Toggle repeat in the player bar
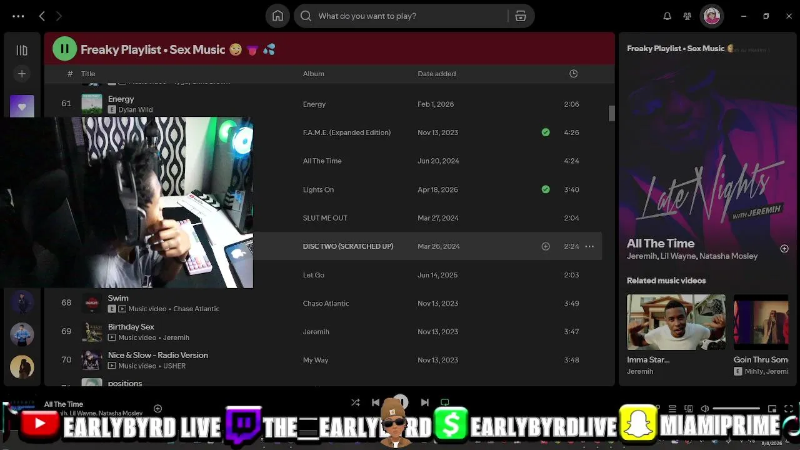Screen dimensions: 800x450 (x=445, y=402)
